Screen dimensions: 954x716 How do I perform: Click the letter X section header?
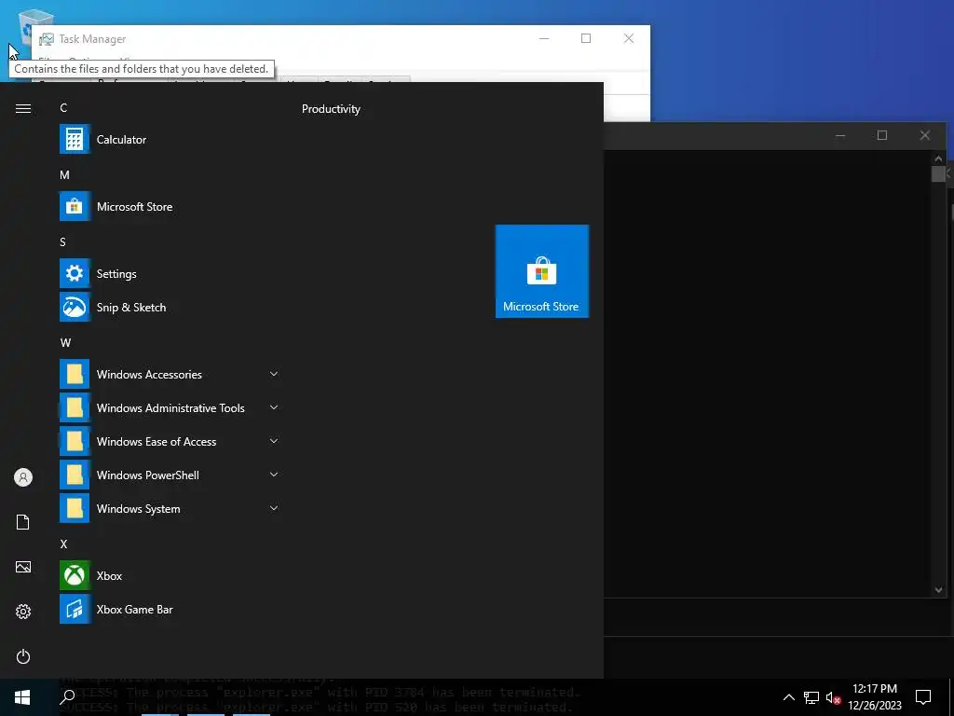[x=63, y=544]
